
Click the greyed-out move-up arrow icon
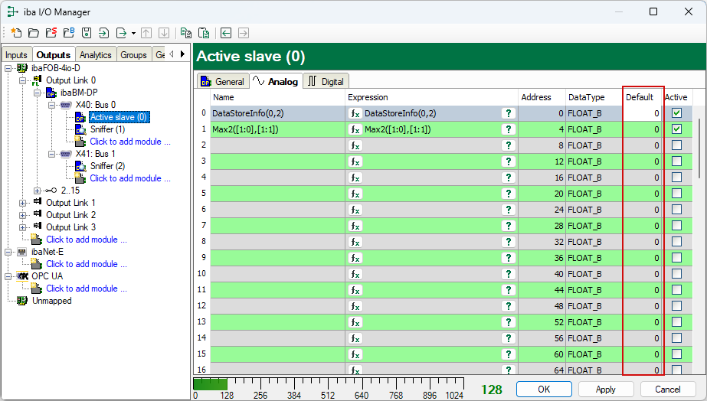coord(146,33)
